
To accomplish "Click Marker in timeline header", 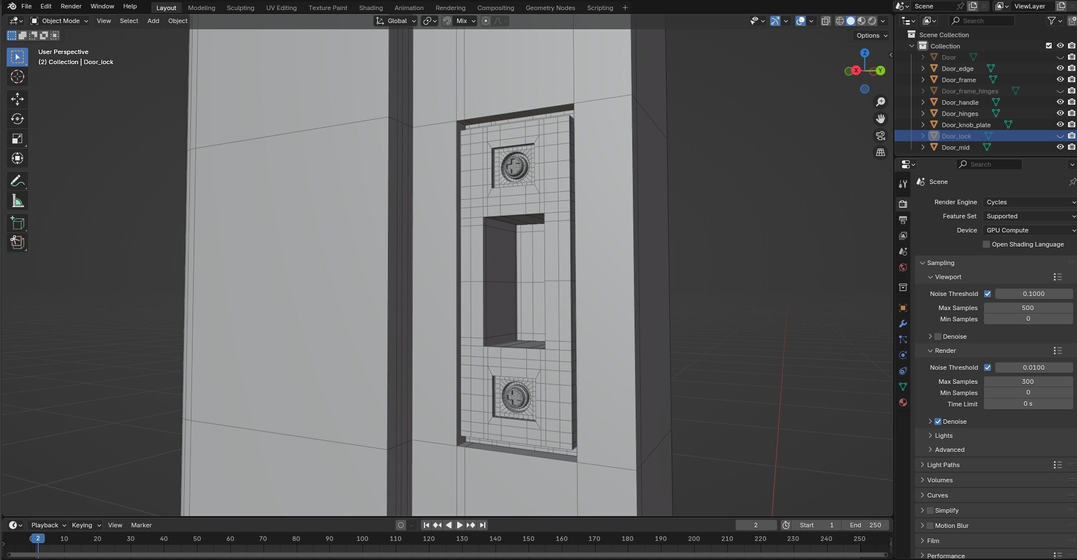I will point(141,525).
